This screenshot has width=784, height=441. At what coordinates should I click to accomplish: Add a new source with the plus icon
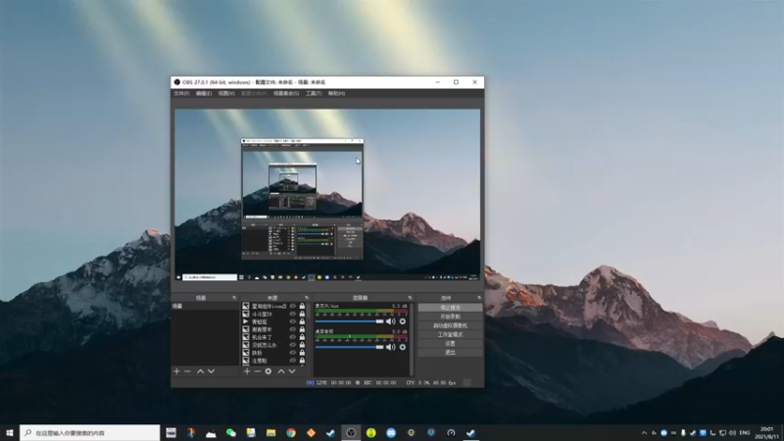coord(247,371)
